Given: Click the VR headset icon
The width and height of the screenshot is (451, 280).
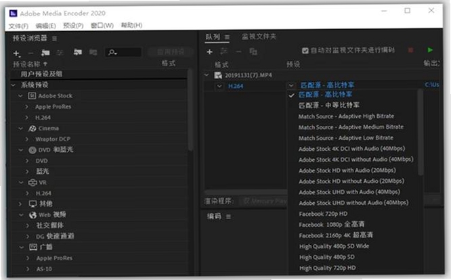Looking at the screenshot, I should coord(33,183).
